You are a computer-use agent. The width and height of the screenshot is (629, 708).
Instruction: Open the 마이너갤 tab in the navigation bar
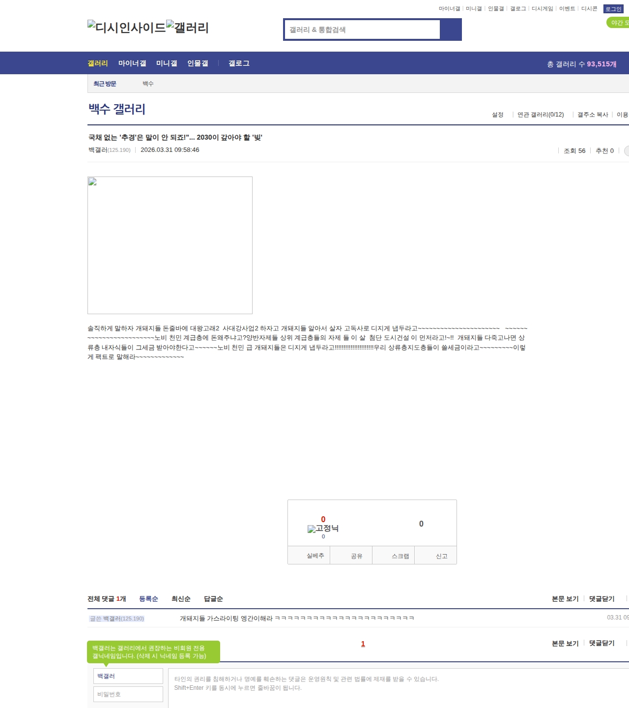click(x=132, y=63)
